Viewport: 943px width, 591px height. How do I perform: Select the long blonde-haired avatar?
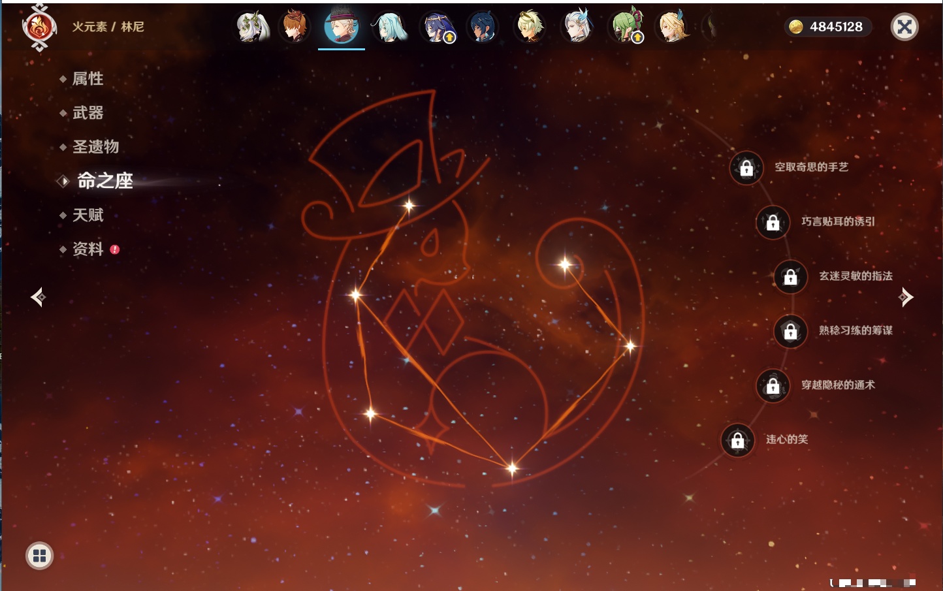coord(672,27)
